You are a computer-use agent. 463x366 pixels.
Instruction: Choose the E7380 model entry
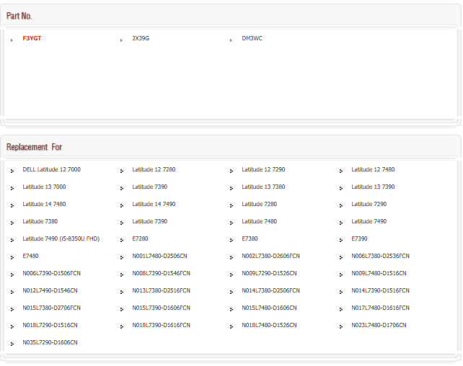[x=250, y=239]
